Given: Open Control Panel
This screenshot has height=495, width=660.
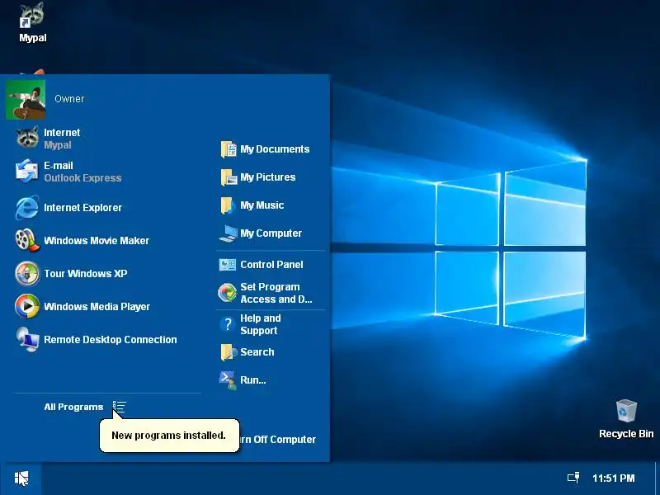Looking at the screenshot, I should [x=261, y=264].
